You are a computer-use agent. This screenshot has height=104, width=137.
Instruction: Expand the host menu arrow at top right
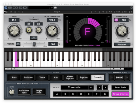click(132, 8)
